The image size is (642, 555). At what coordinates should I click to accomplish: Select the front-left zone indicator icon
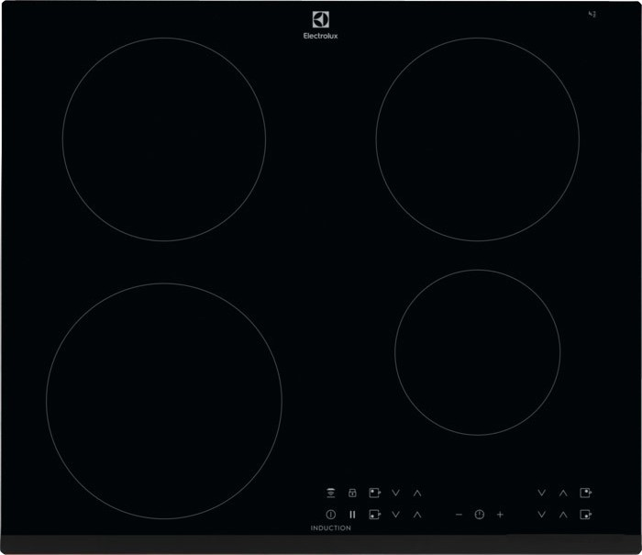click(374, 515)
